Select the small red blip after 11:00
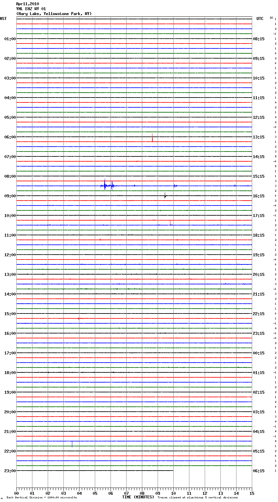 100,240
